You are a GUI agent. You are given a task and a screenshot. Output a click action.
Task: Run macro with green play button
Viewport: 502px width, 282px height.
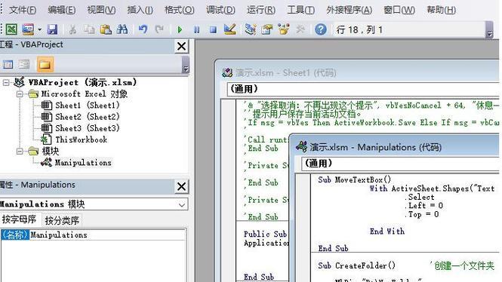coord(180,29)
